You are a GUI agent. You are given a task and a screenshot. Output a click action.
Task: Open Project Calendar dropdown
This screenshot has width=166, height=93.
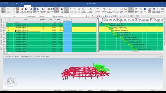tap(33, 16)
